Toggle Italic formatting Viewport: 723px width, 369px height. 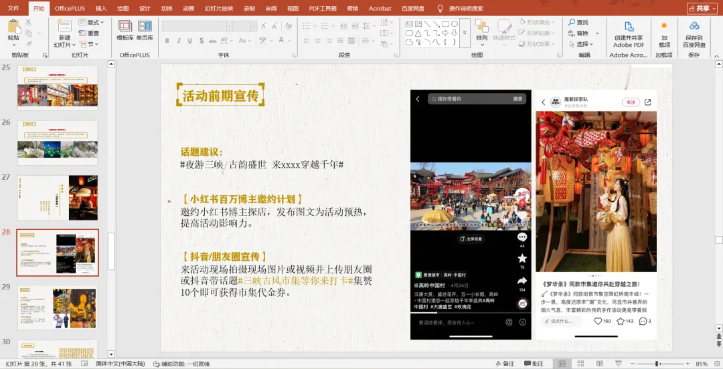click(x=179, y=41)
